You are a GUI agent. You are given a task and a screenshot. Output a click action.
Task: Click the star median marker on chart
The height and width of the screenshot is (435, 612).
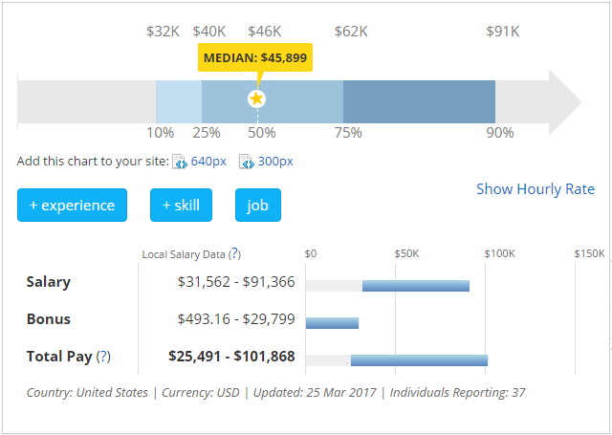point(256,98)
